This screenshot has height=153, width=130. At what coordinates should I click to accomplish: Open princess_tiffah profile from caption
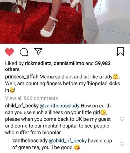point(22,77)
